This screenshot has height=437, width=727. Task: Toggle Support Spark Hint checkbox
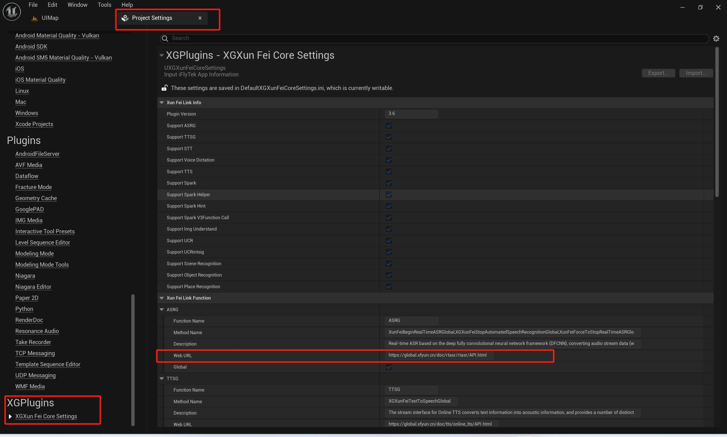tap(389, 206)
